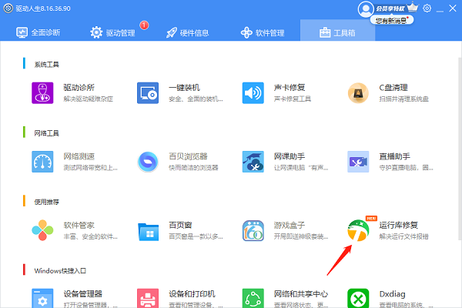Open the 运行库修复 icon
The image size is (462, 308).
click(x=358, y=230)
